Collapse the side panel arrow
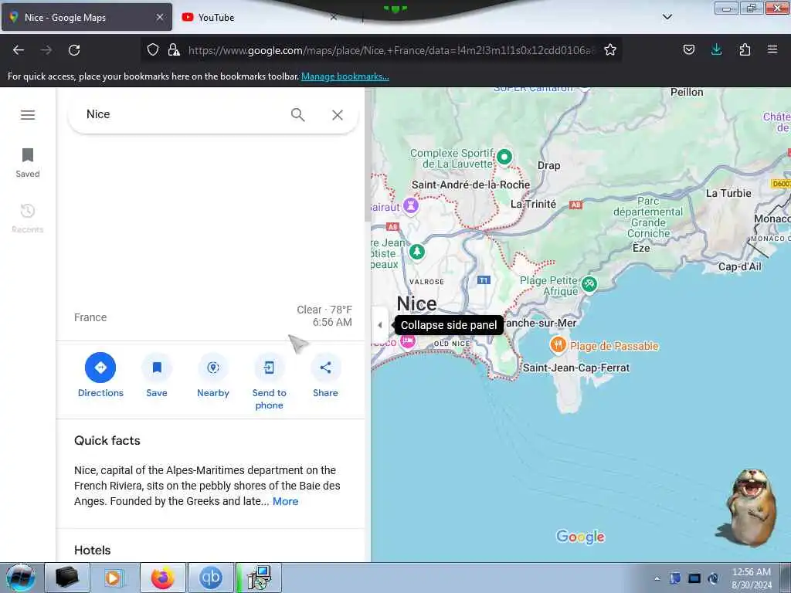 coord(380,325)
